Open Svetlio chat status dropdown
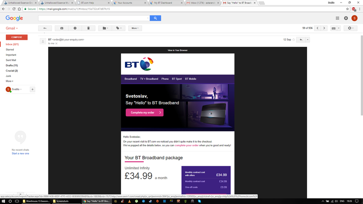 pos(17,89)
